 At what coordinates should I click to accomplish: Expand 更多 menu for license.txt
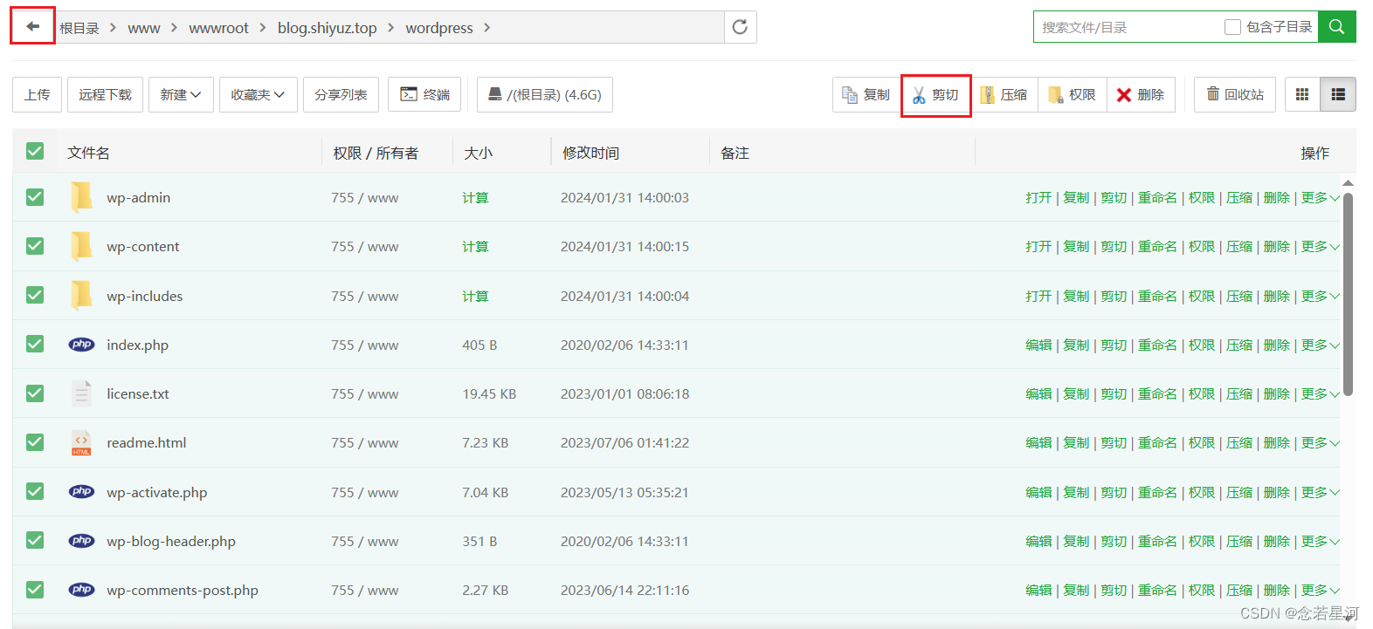[x=1320, y=393]
